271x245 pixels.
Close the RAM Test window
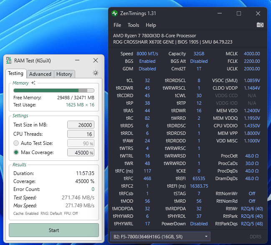click(x=96, y=60)
